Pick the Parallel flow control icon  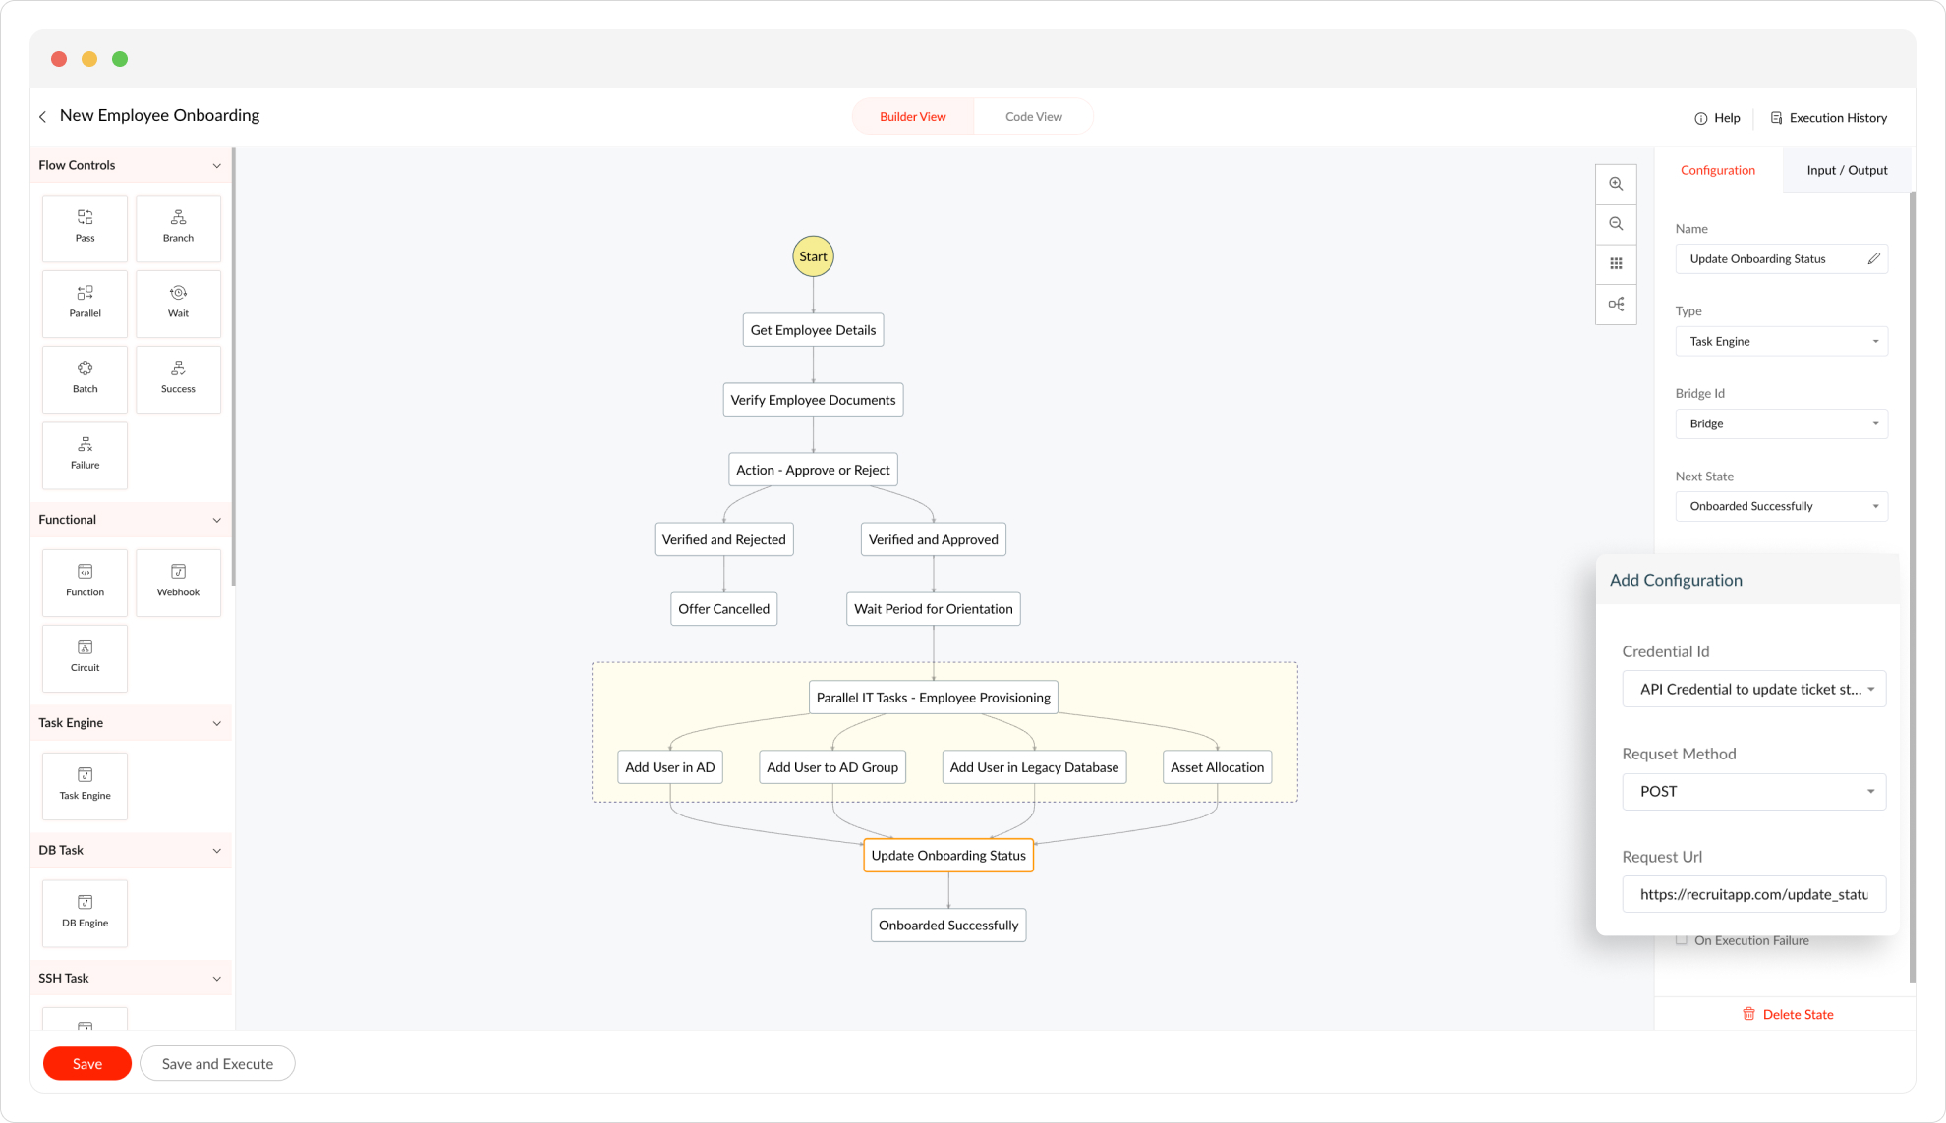click(x=86, y=302)
